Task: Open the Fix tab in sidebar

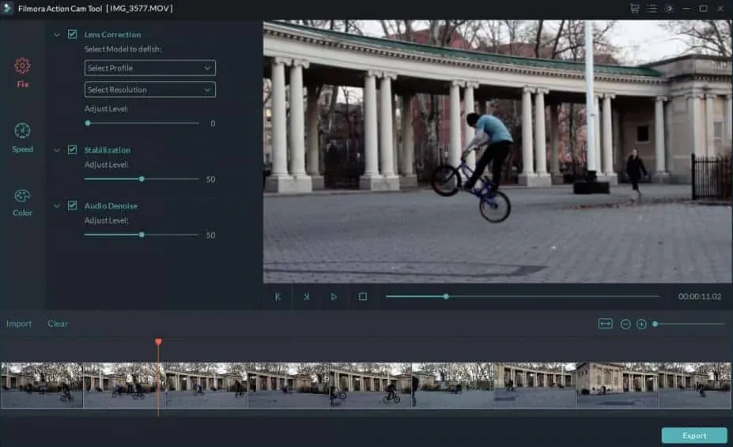Action: [22, 71]
